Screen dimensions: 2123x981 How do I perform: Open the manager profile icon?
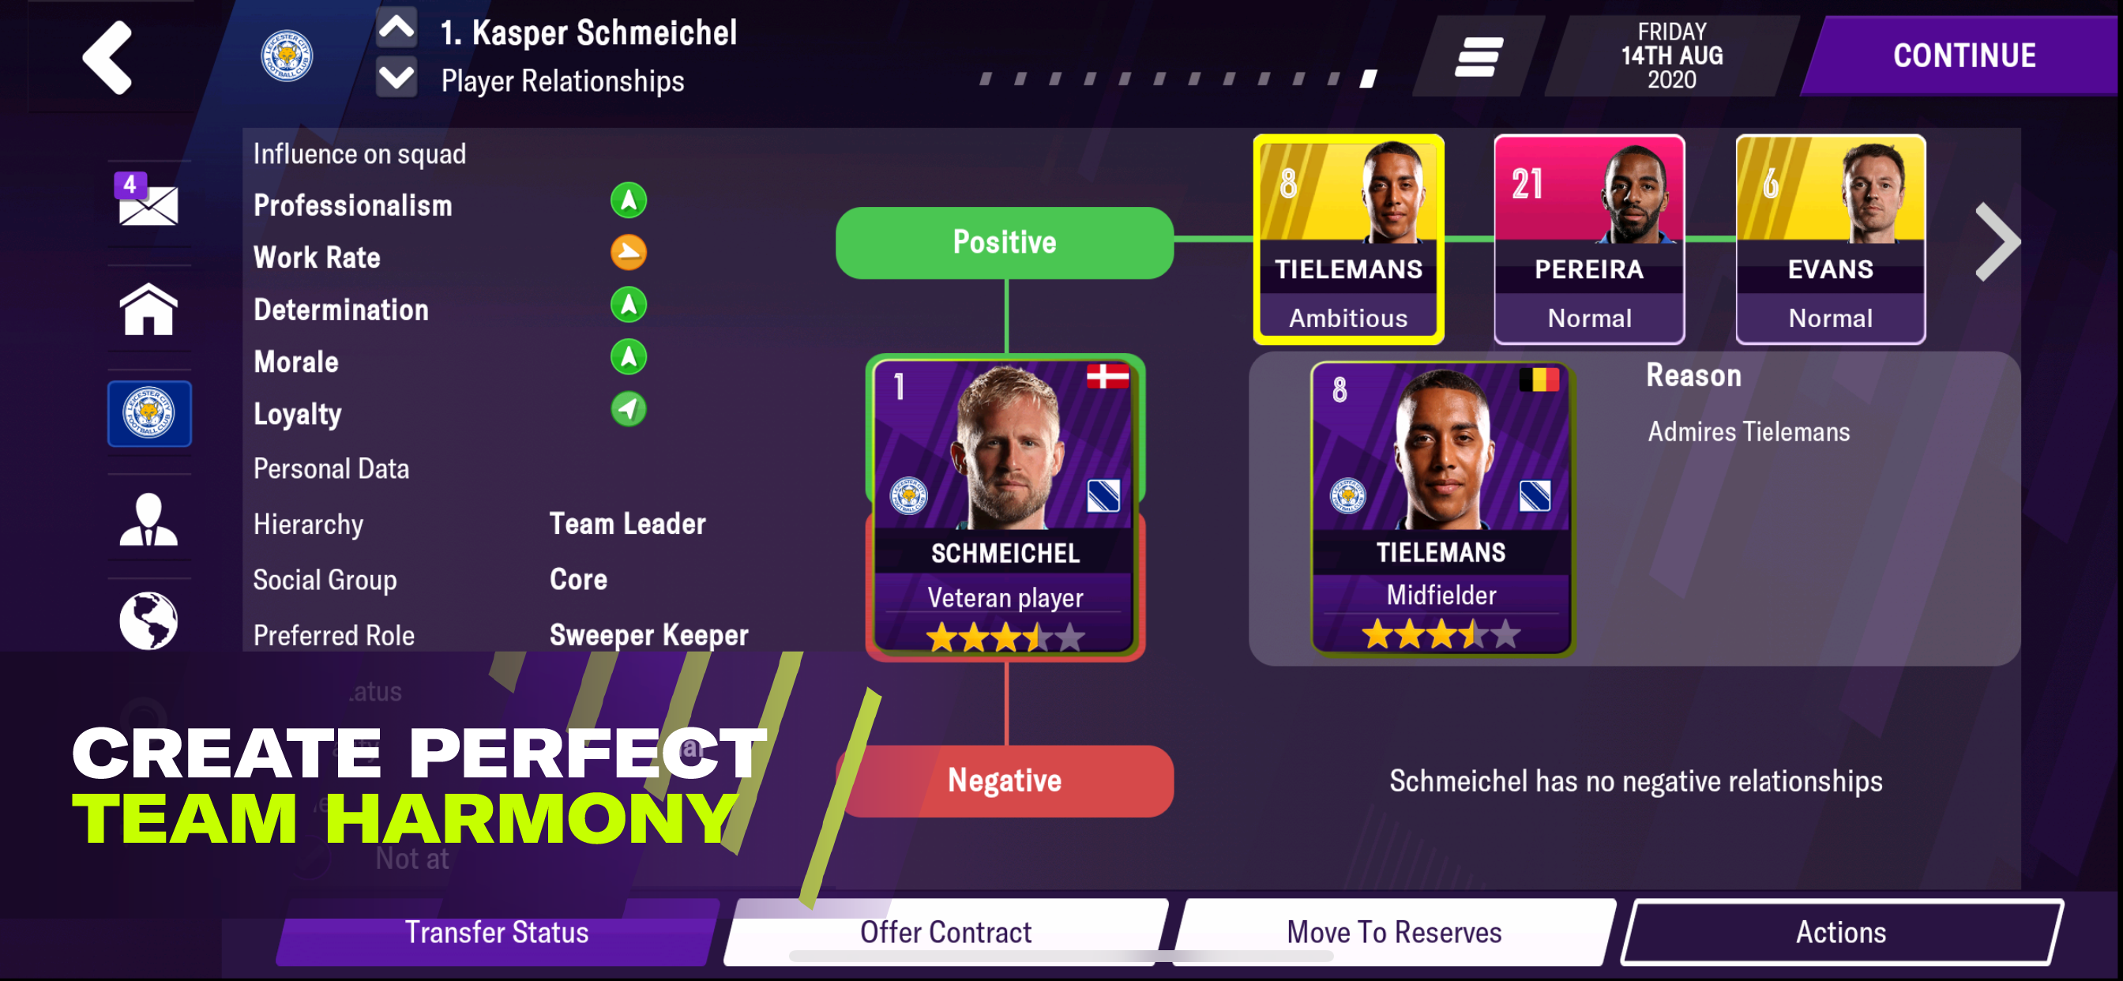148,520
